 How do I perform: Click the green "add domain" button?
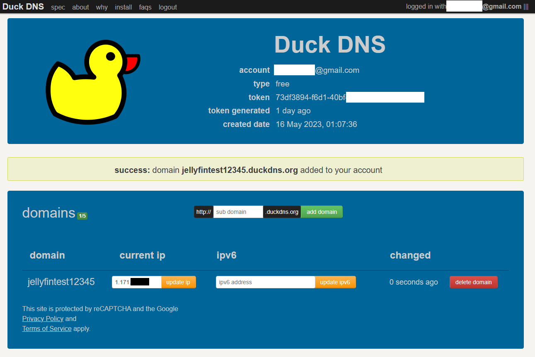point(322,211)
